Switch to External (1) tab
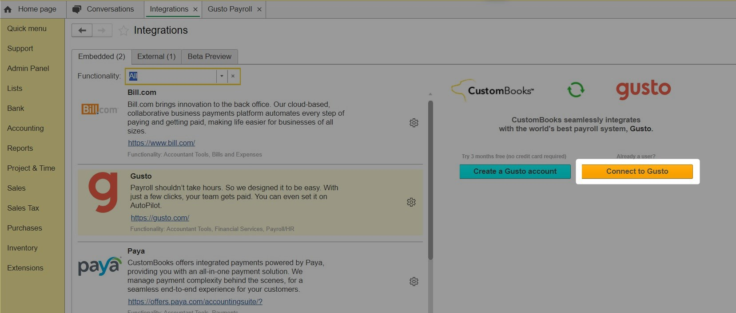The image size is (736, 313). 156,57
